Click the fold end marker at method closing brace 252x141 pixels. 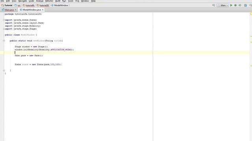pos(4,70)
